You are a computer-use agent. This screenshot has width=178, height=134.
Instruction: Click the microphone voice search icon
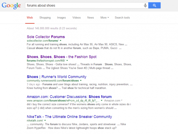tap(145, 5)
